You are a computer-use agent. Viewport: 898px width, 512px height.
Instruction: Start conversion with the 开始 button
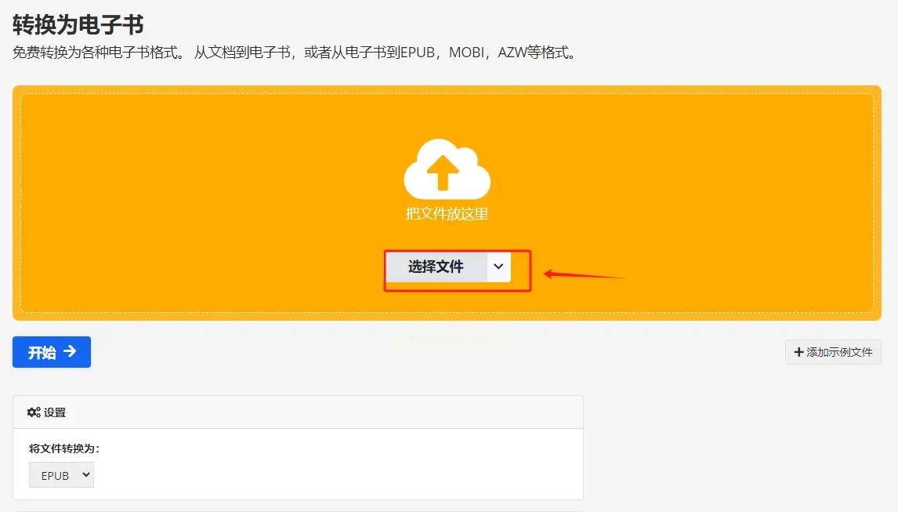point(52,352)
